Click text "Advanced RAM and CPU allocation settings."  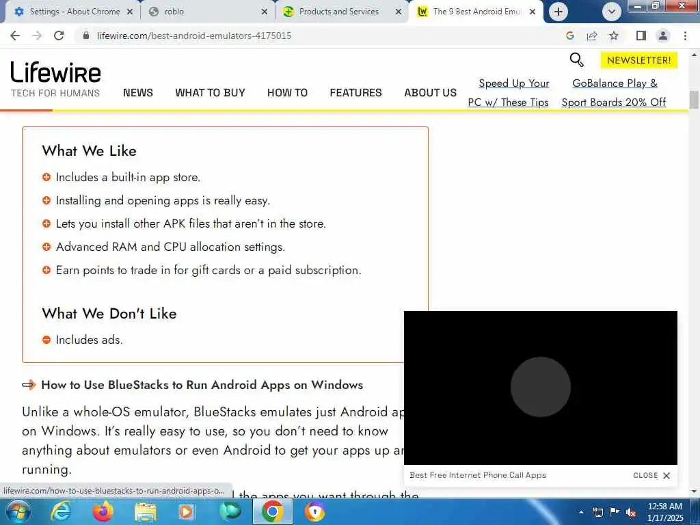[x=170, y=247]
